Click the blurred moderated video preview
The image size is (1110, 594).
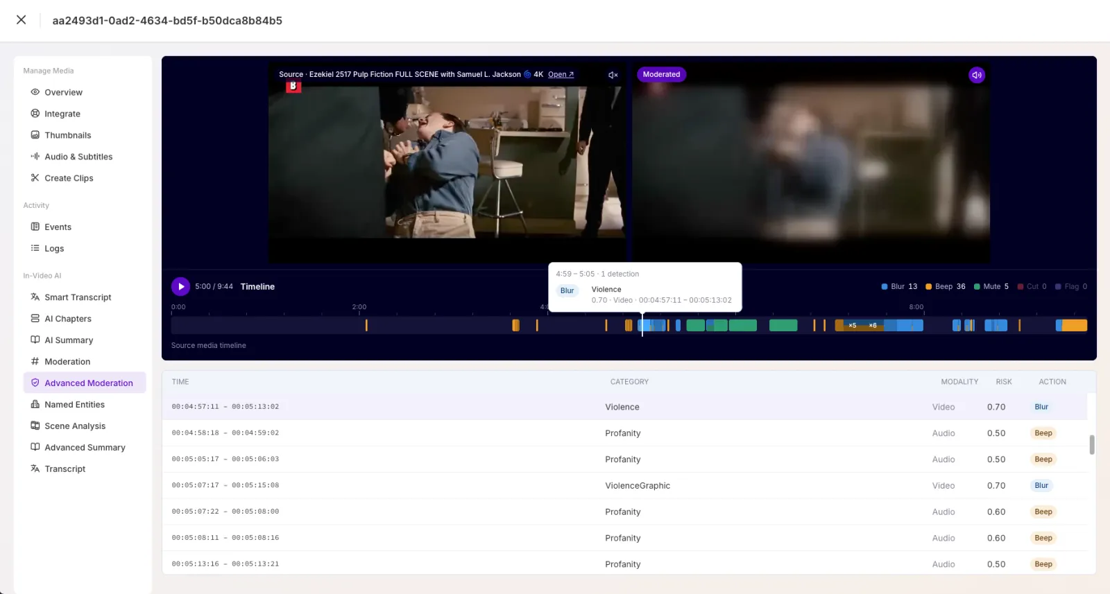[x=810, y=163]
